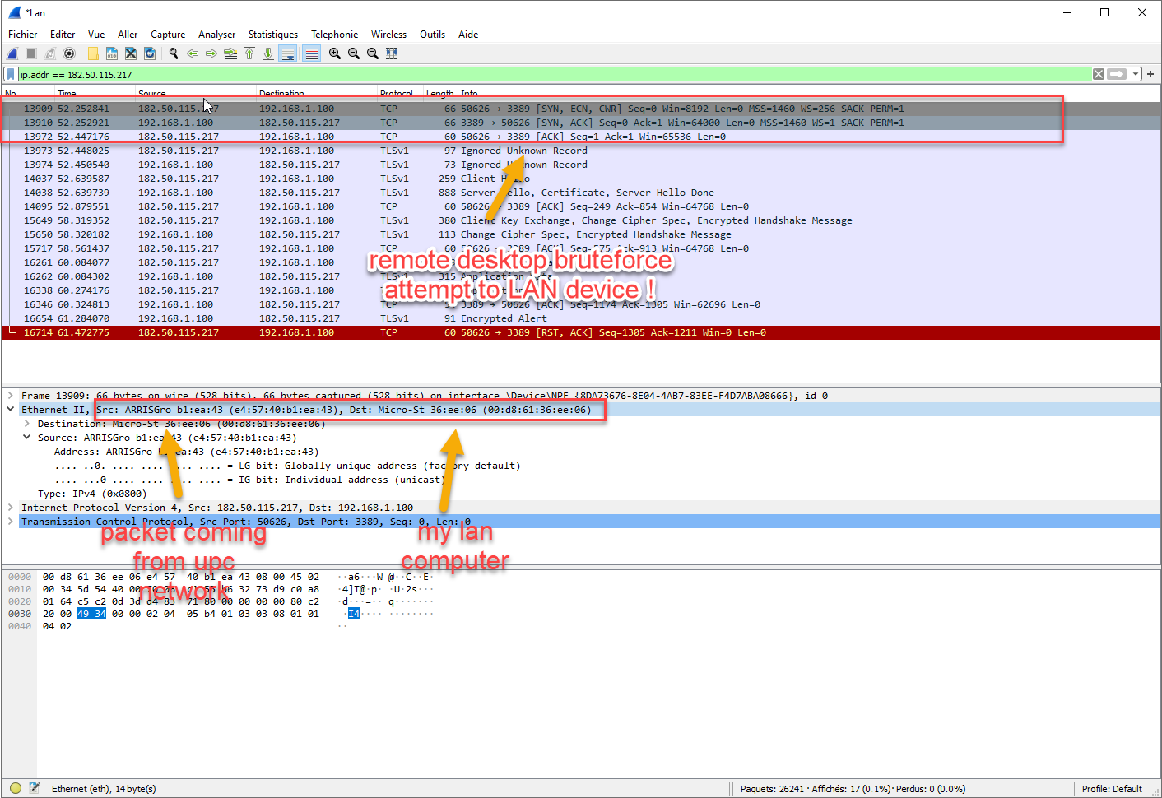
Task: Click the Stop capture icon
Action: [30, 53]
